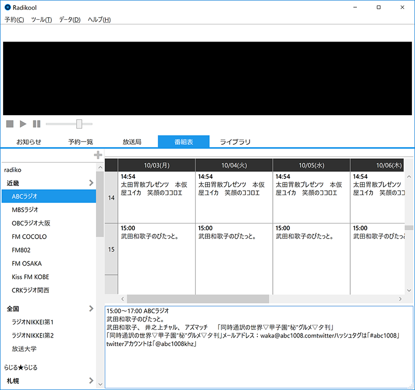Select 15:00 武田和歌子のぴたっと。 on 10/03(月)

pos(157,259)
